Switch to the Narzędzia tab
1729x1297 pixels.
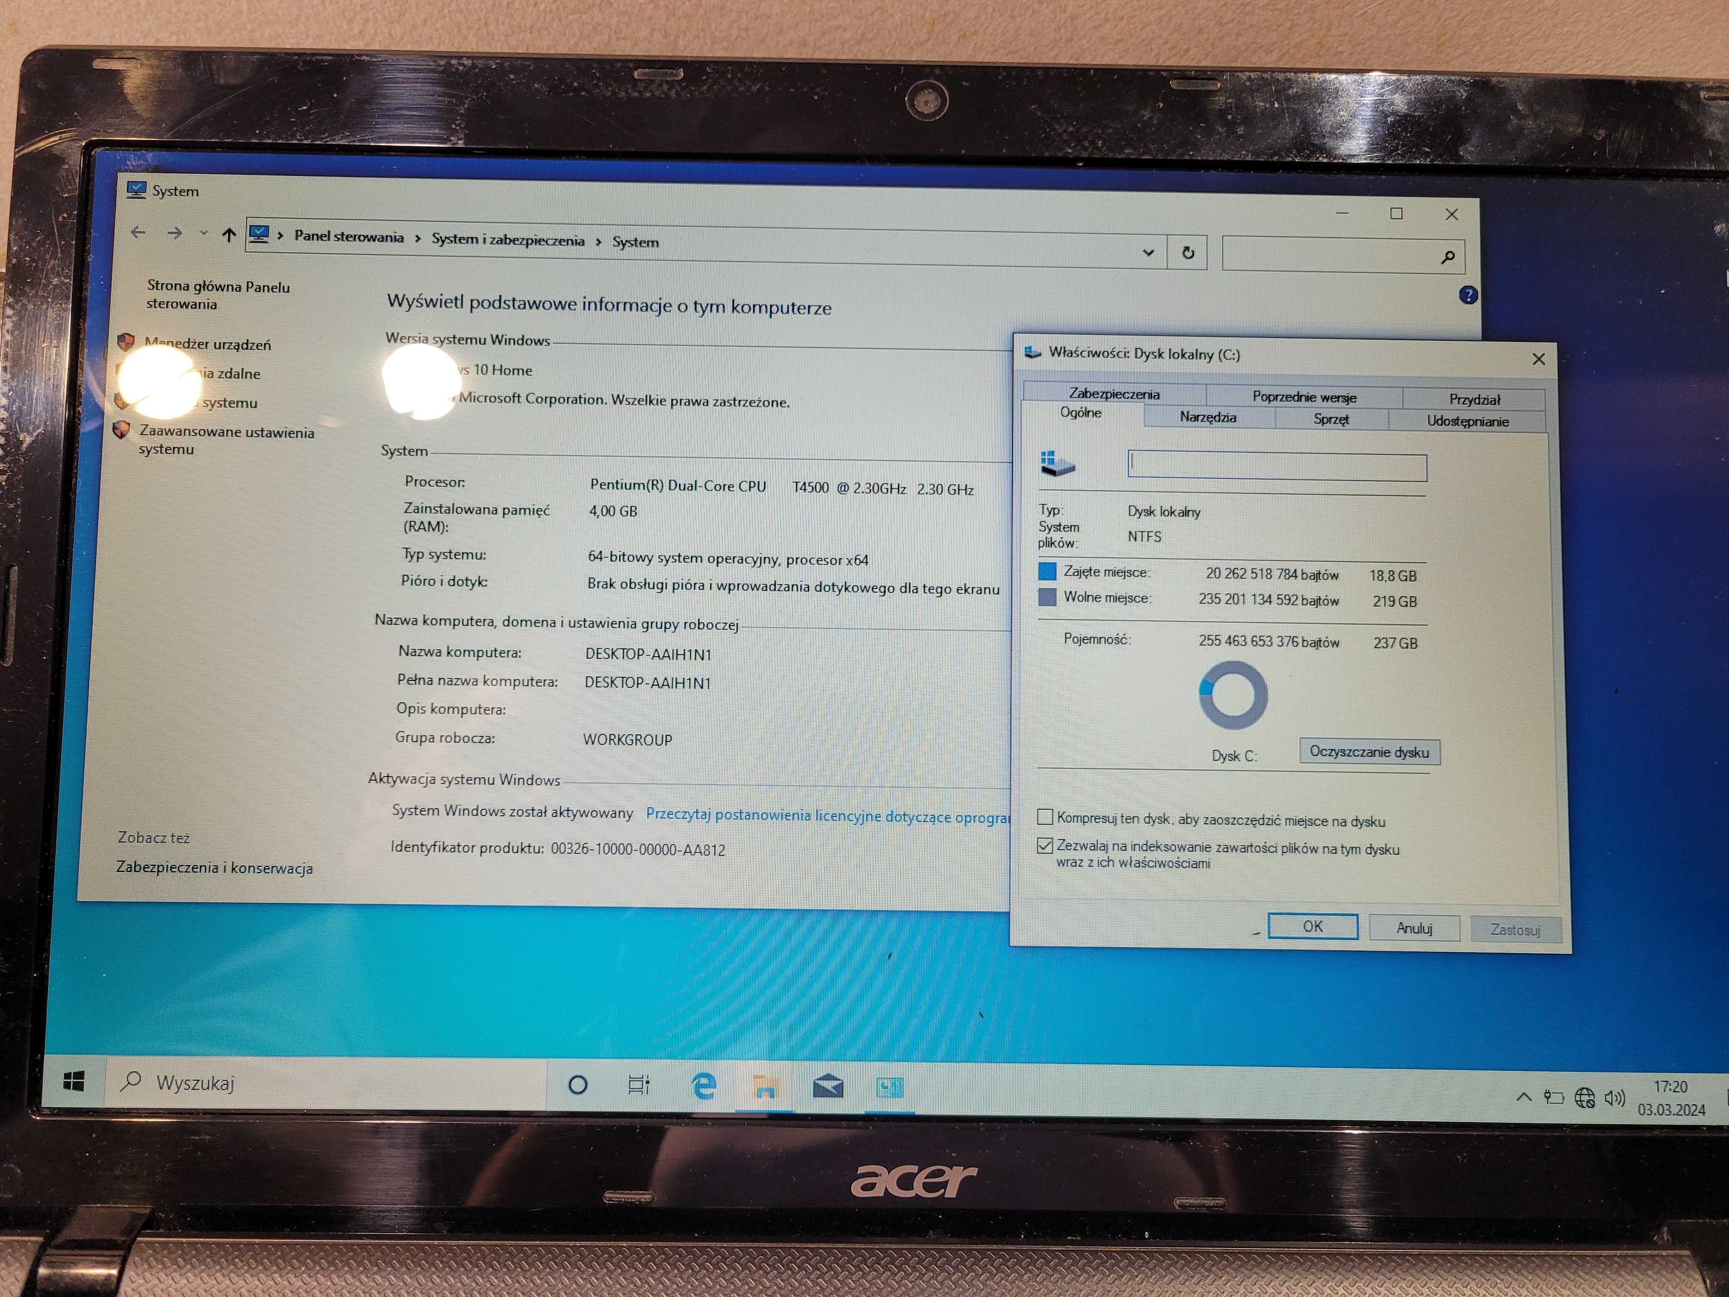tap(1208, 417)
